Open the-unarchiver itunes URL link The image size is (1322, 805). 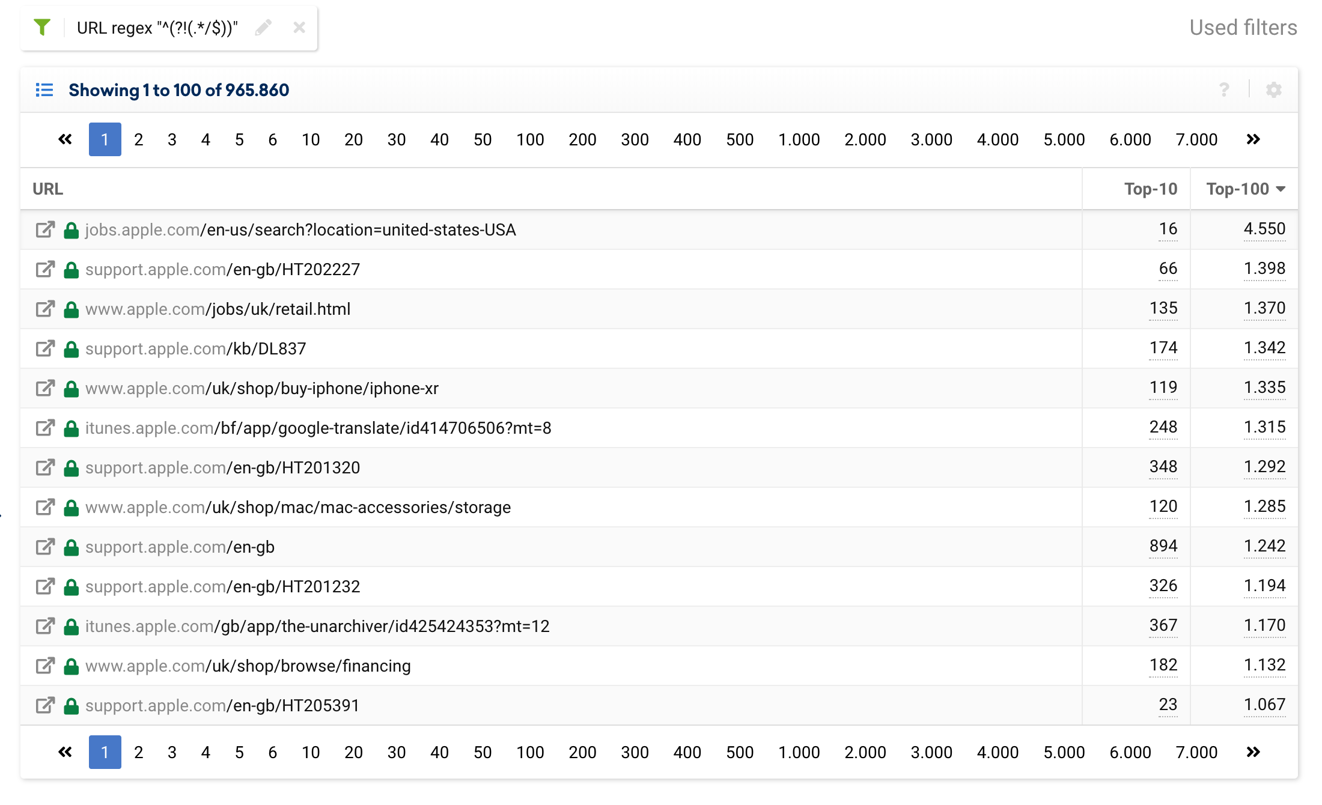[317, 626]
